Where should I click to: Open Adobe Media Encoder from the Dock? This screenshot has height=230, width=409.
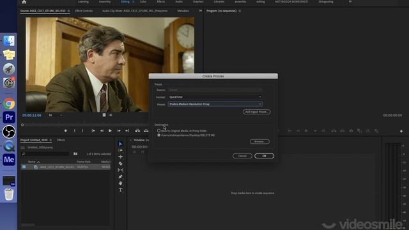[x=9, y=160]
